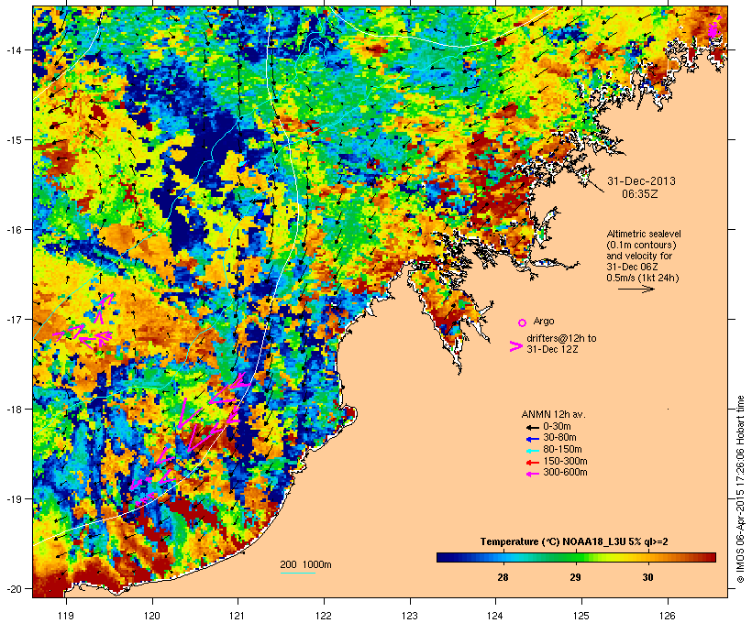This screenshot has height=623, width=752.
Task: Click the IMOS copyright timestamp text
Action: point(741,490)
